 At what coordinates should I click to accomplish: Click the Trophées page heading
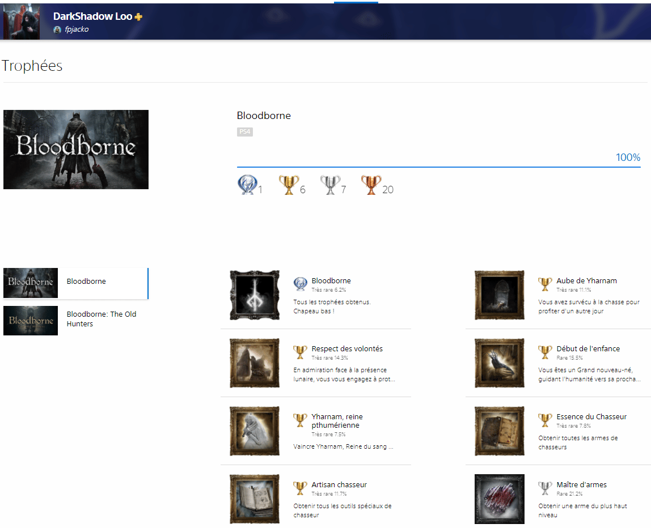(x=32, y=66)
